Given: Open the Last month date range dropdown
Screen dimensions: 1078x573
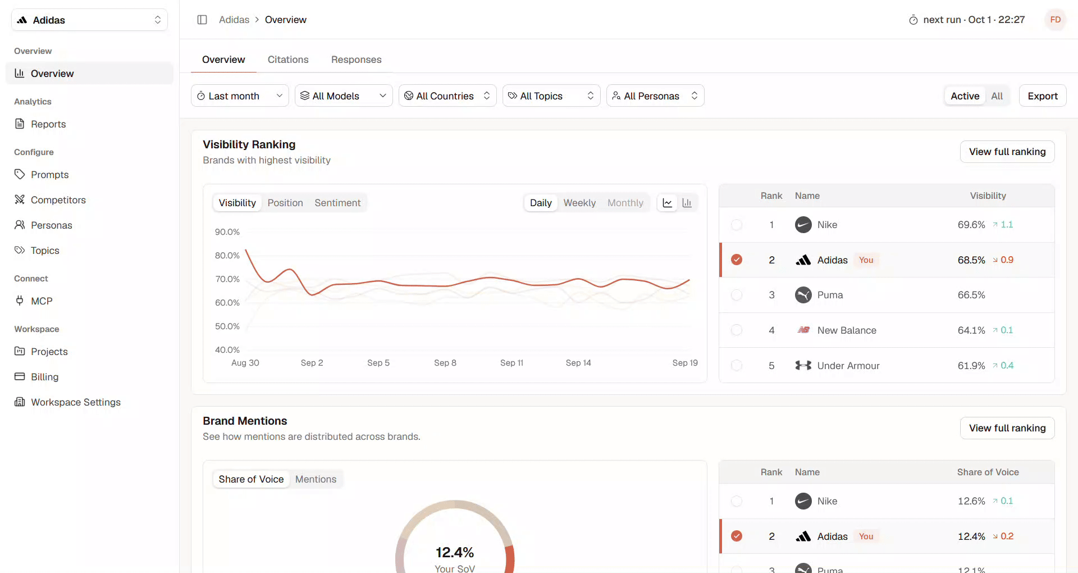Looking at the screenshot, I should 240,95.
